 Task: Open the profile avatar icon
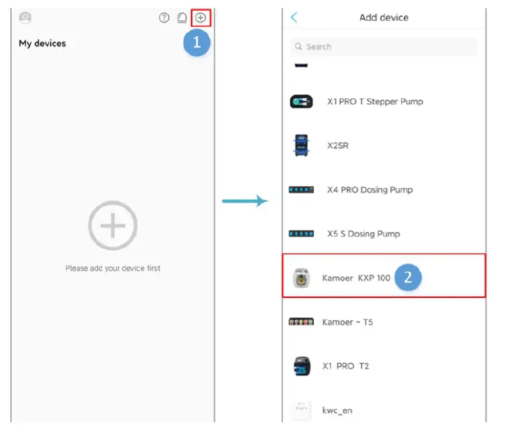[26, 17]
